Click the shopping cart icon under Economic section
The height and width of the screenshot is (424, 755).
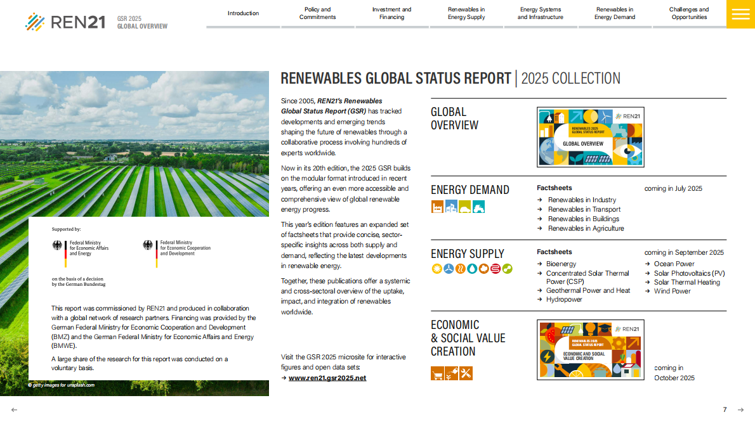point(437,373)
